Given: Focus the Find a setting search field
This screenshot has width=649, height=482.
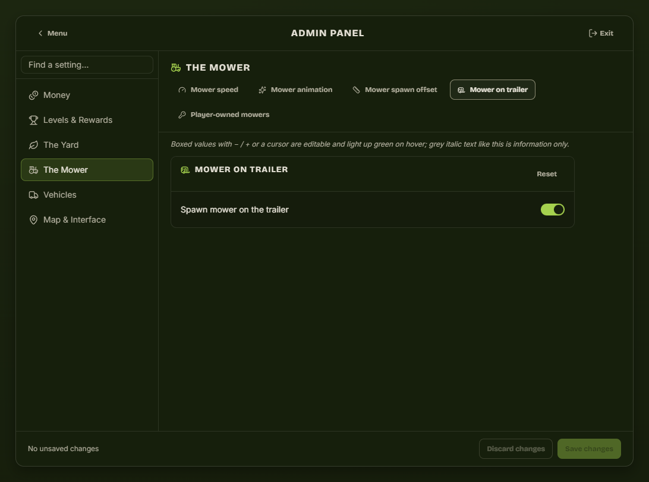Looking at the screenshot, I should click(x=87, y=65).
